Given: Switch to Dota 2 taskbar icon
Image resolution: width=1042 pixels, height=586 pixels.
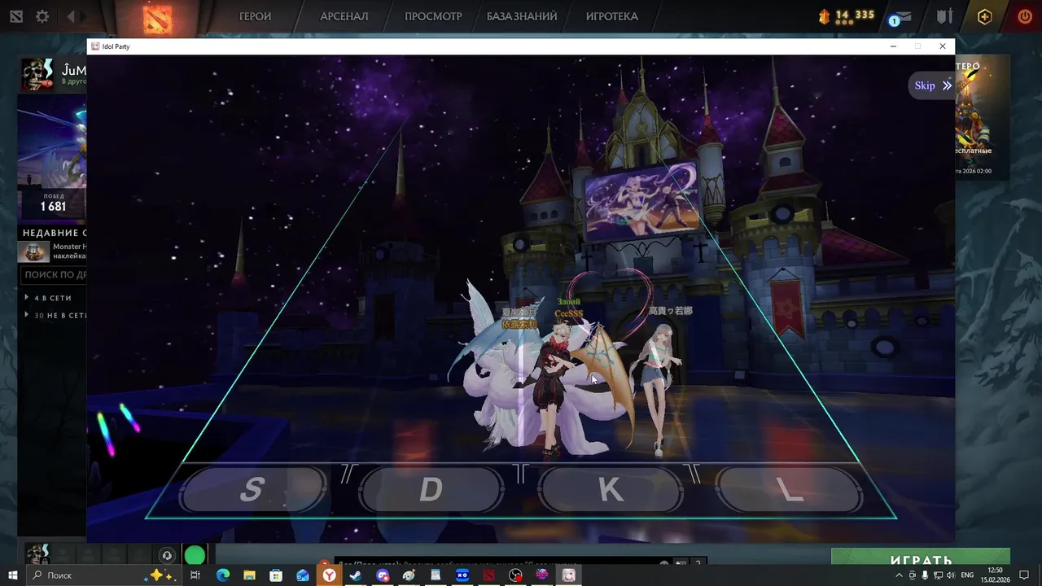Looking at the screenshot, I should [489, 575].
